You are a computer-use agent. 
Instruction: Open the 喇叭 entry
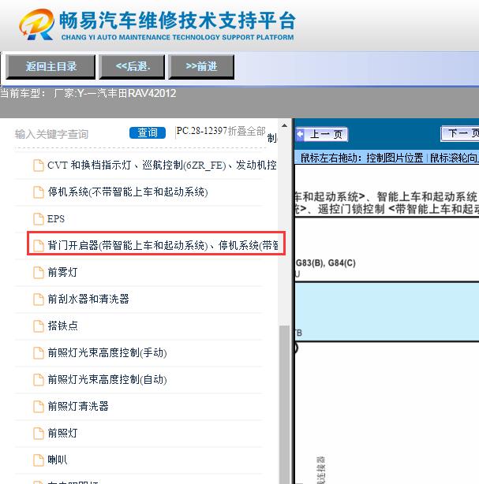(x=58, y=460)
